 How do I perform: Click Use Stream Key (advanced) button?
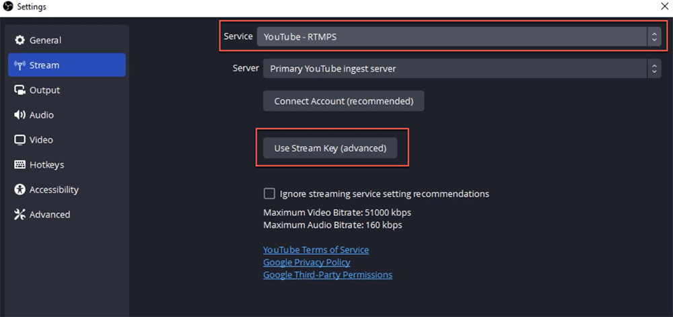tap(330, 149)
